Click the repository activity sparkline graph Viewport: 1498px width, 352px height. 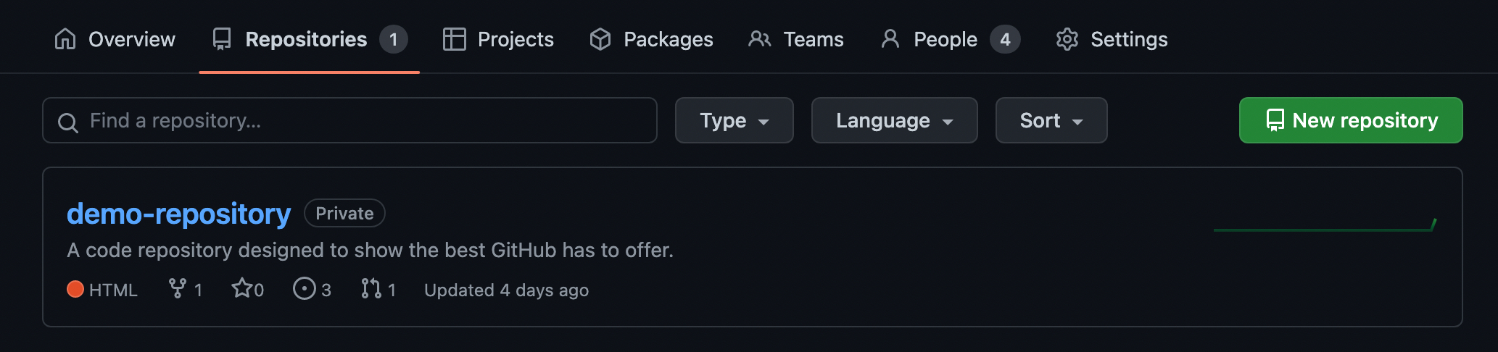[1325, 226]
